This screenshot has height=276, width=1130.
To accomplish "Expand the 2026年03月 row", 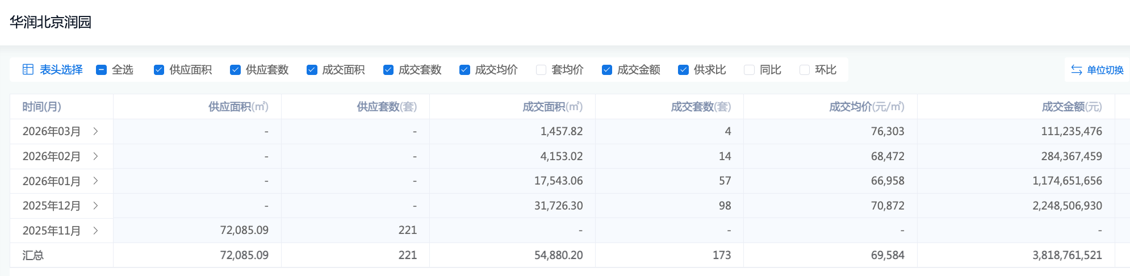I will point(95,131).
